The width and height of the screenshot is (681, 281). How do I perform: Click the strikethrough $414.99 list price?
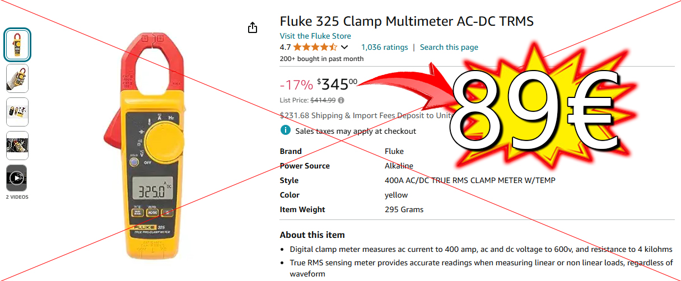tap(323, 100)
